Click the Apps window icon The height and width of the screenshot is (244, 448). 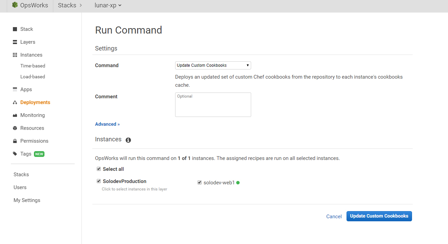pos(15,89)
